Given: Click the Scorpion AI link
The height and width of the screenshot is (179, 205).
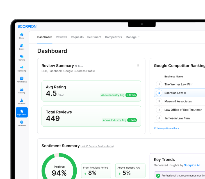Looking at the screenshot, I should click(192, 165).
